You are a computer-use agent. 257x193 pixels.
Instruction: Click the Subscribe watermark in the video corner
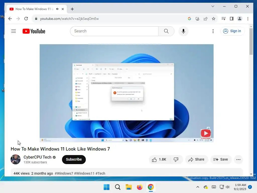click(206, 134)
